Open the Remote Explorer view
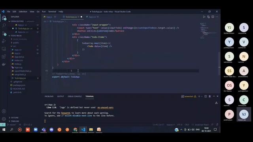The height and width of the screenshot is (142, 253). (x=4, y=49)
